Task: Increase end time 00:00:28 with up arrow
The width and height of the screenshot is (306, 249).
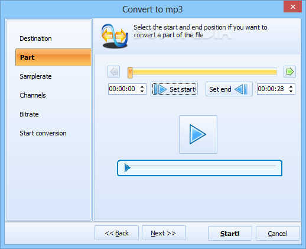Action: (x=291, y=87)
